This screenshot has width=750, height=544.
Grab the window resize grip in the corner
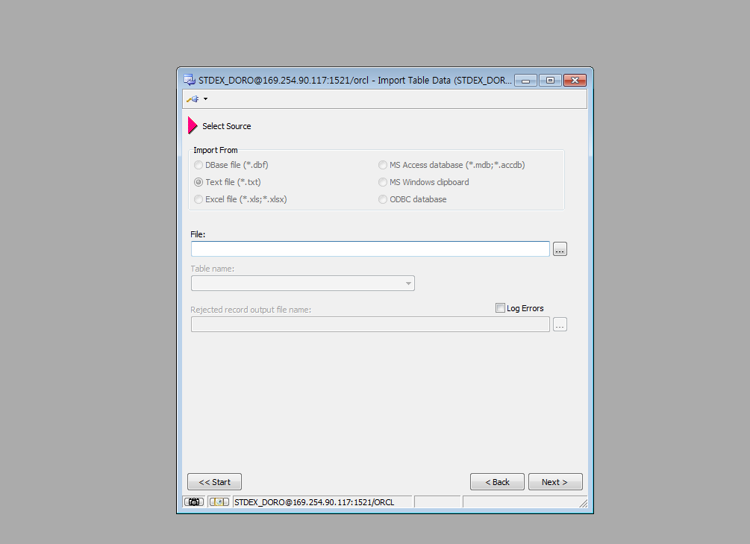pyautogui.click(x=583, y=504)
